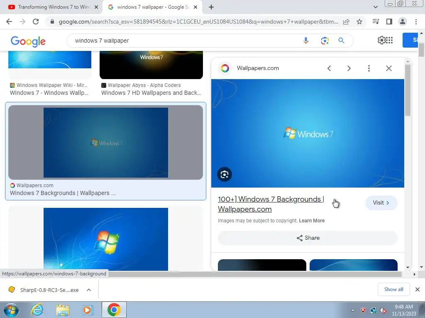This screenshot has width=425, height=318.
Task: Click the Visit button
Action: (x=381, y=203)
